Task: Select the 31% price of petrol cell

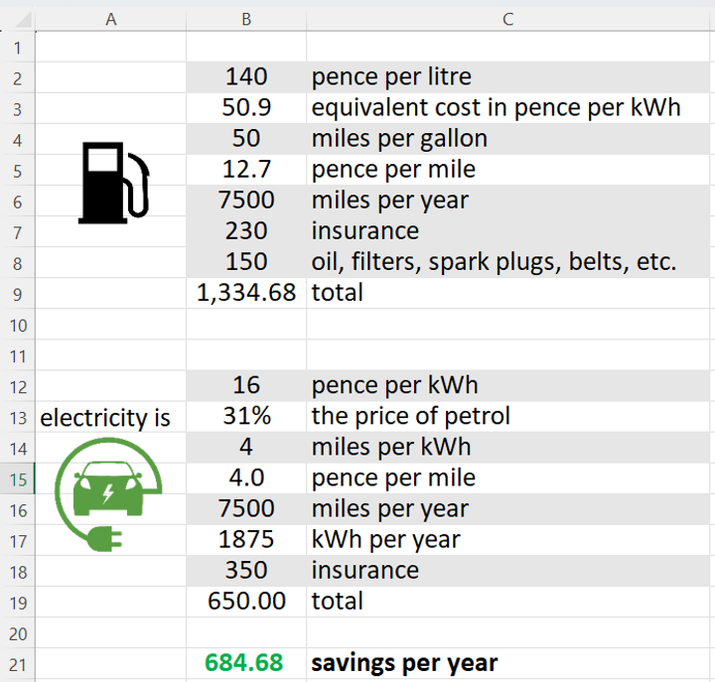Action: tap(245, 416)
